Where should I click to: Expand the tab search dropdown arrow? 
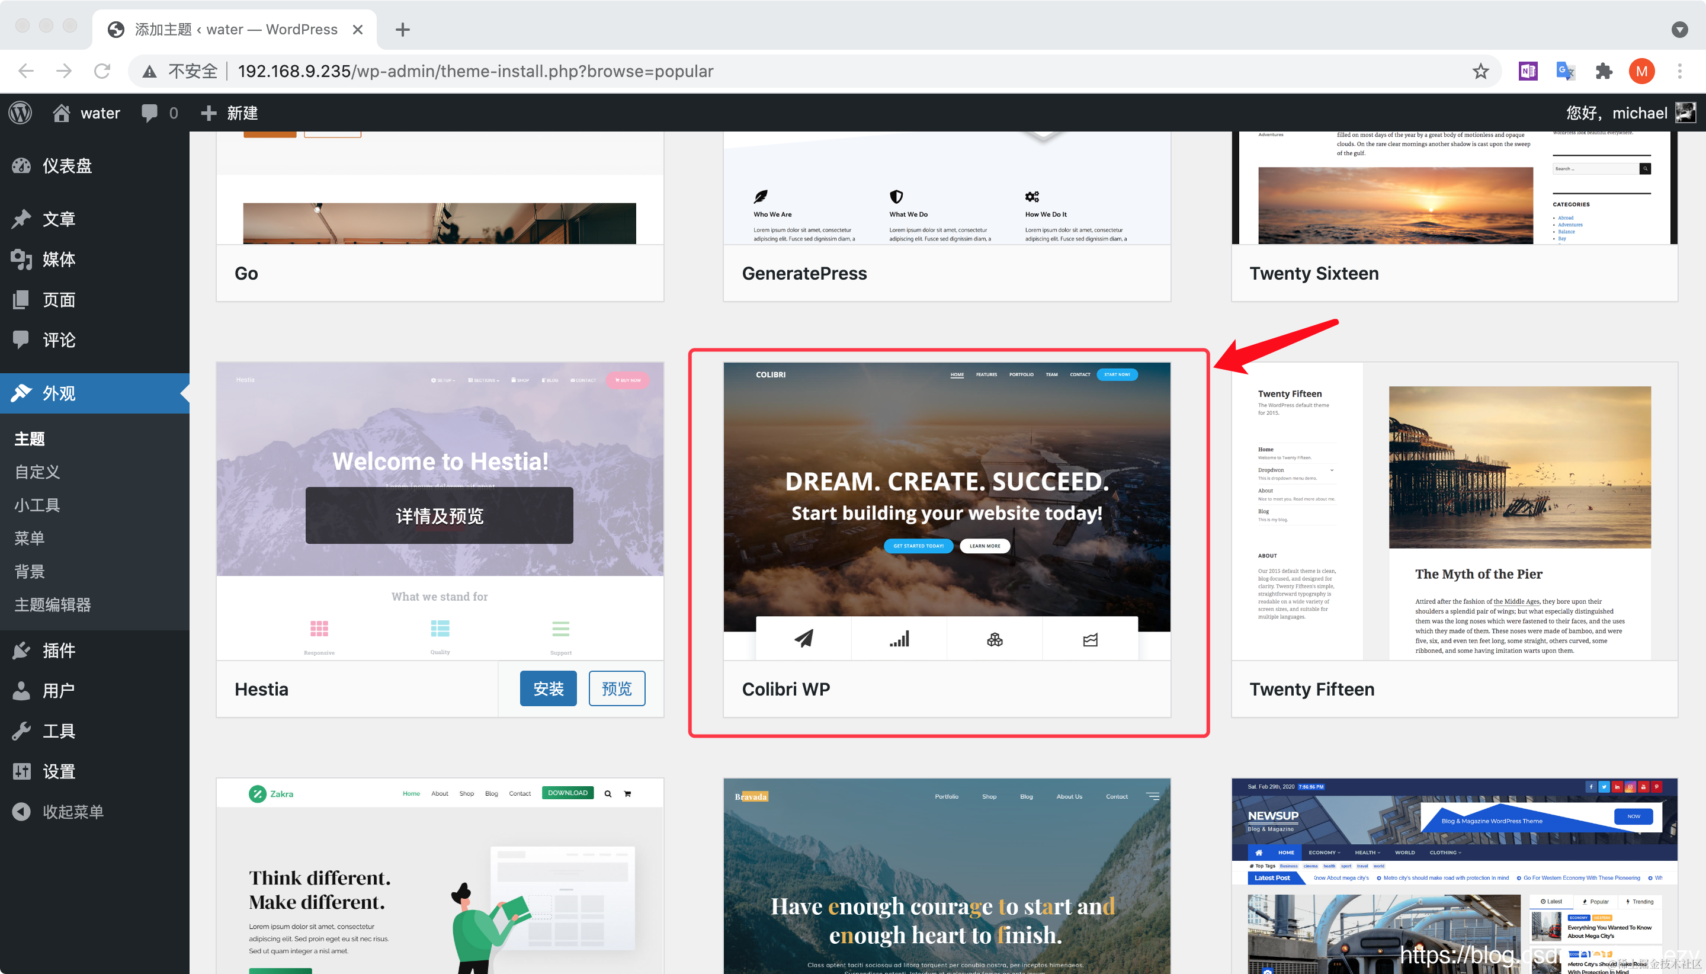click(1679, 30)
